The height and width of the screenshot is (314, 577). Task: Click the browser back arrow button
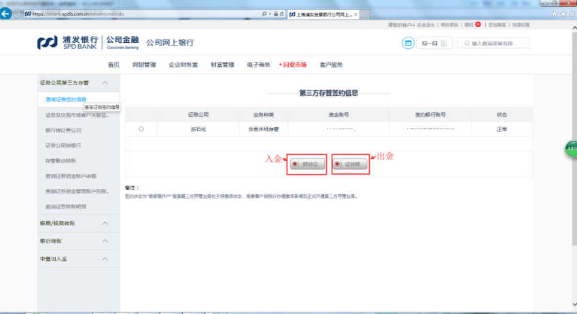[x=7, y=13]
